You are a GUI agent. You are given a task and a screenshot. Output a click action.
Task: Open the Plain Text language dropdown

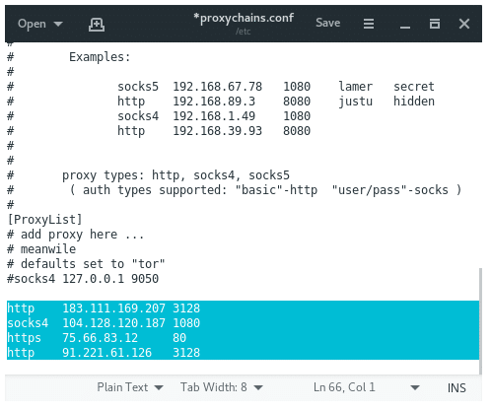click(130, 387)
